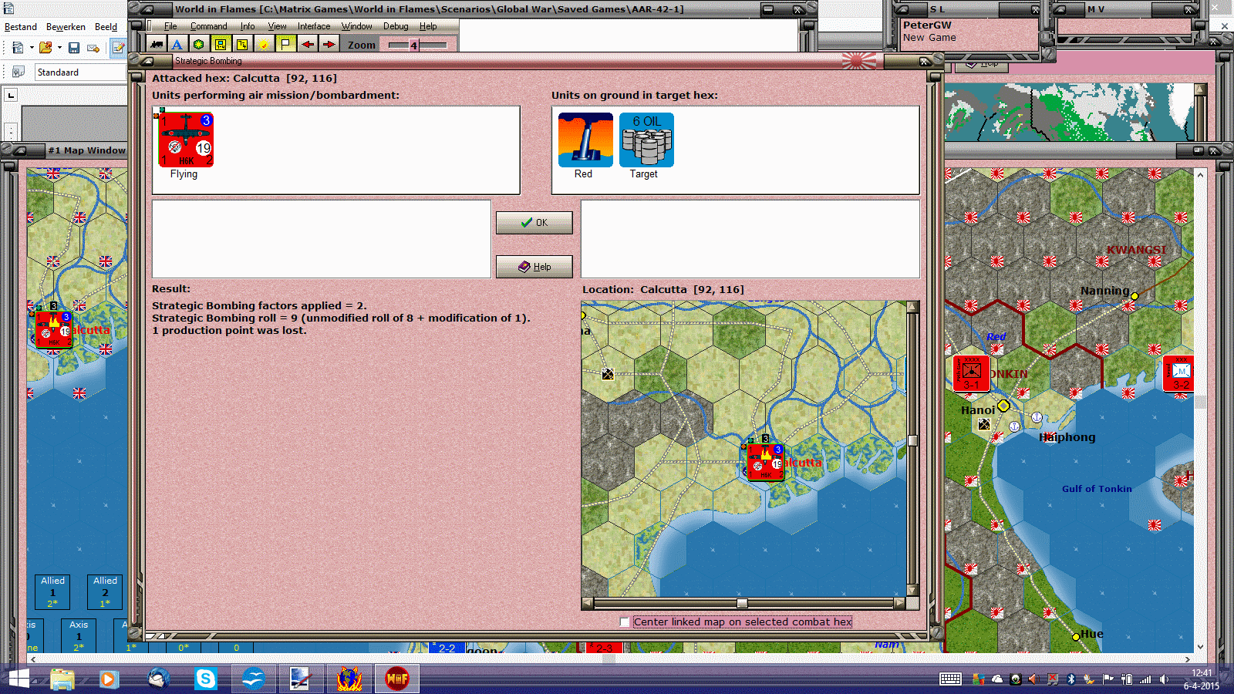
Task: Click the right map vertical scrollbar down arrow
Action: pos(1200,647)
